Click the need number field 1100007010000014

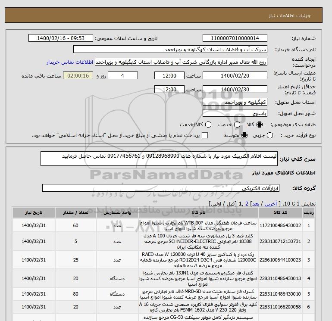235,38
